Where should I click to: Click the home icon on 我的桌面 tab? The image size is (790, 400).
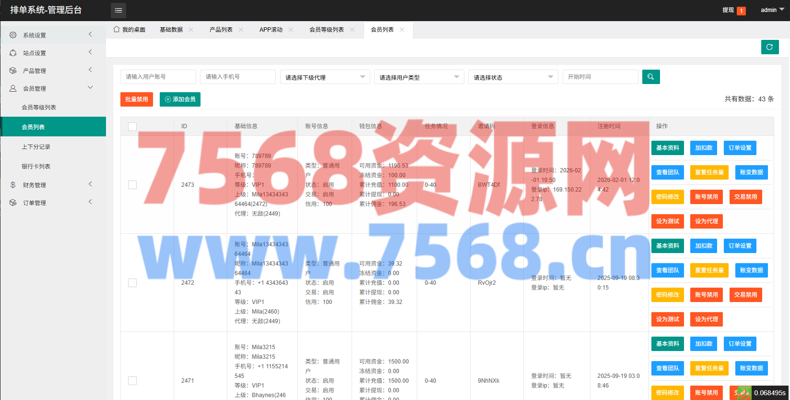117,29
